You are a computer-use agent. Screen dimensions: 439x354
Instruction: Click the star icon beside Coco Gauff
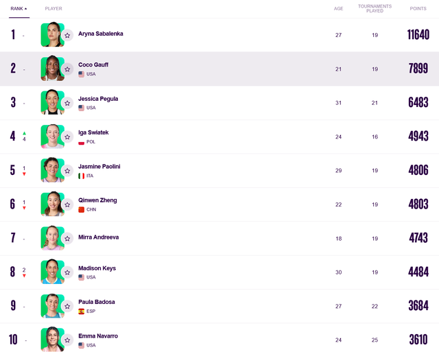coord(67,69)
